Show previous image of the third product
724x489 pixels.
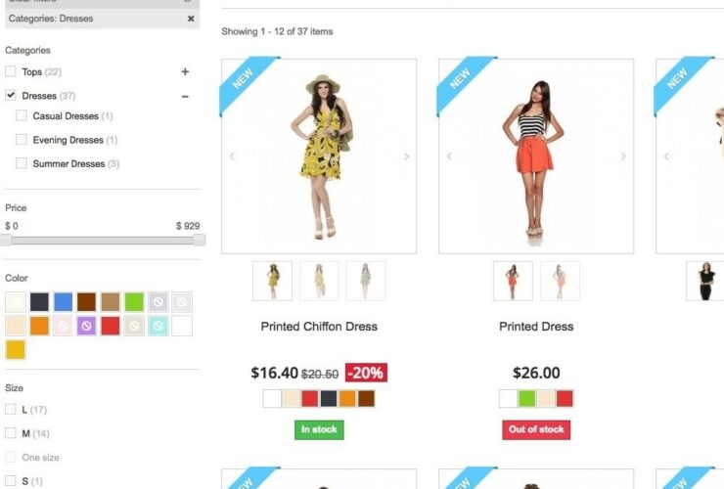tap(666, 156)
